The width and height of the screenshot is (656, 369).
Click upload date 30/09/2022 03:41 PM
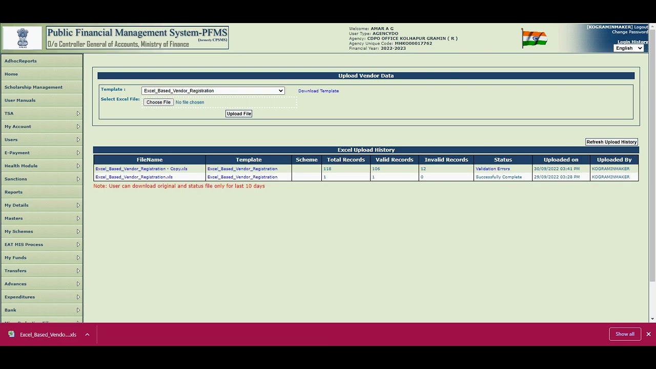tap(557, 169)
